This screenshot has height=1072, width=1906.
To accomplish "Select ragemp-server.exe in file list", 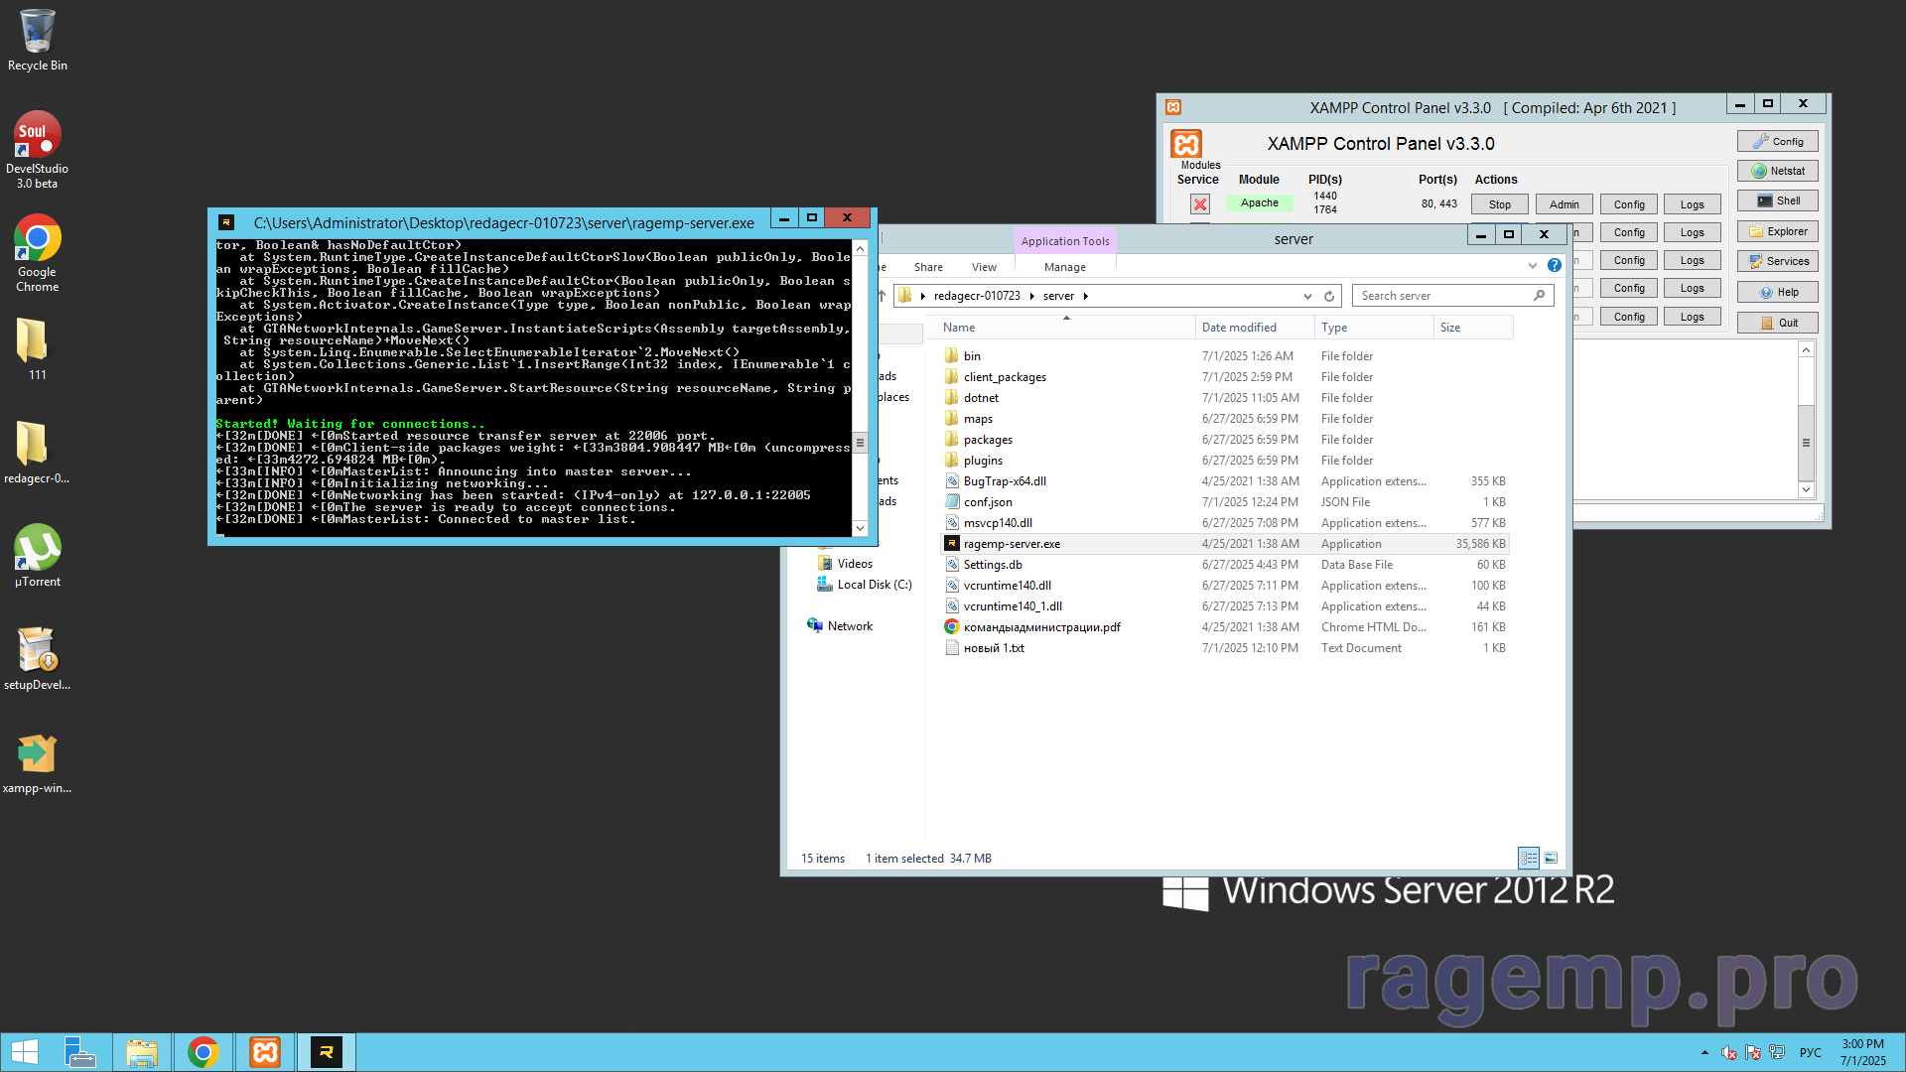I will [1224, 544].
